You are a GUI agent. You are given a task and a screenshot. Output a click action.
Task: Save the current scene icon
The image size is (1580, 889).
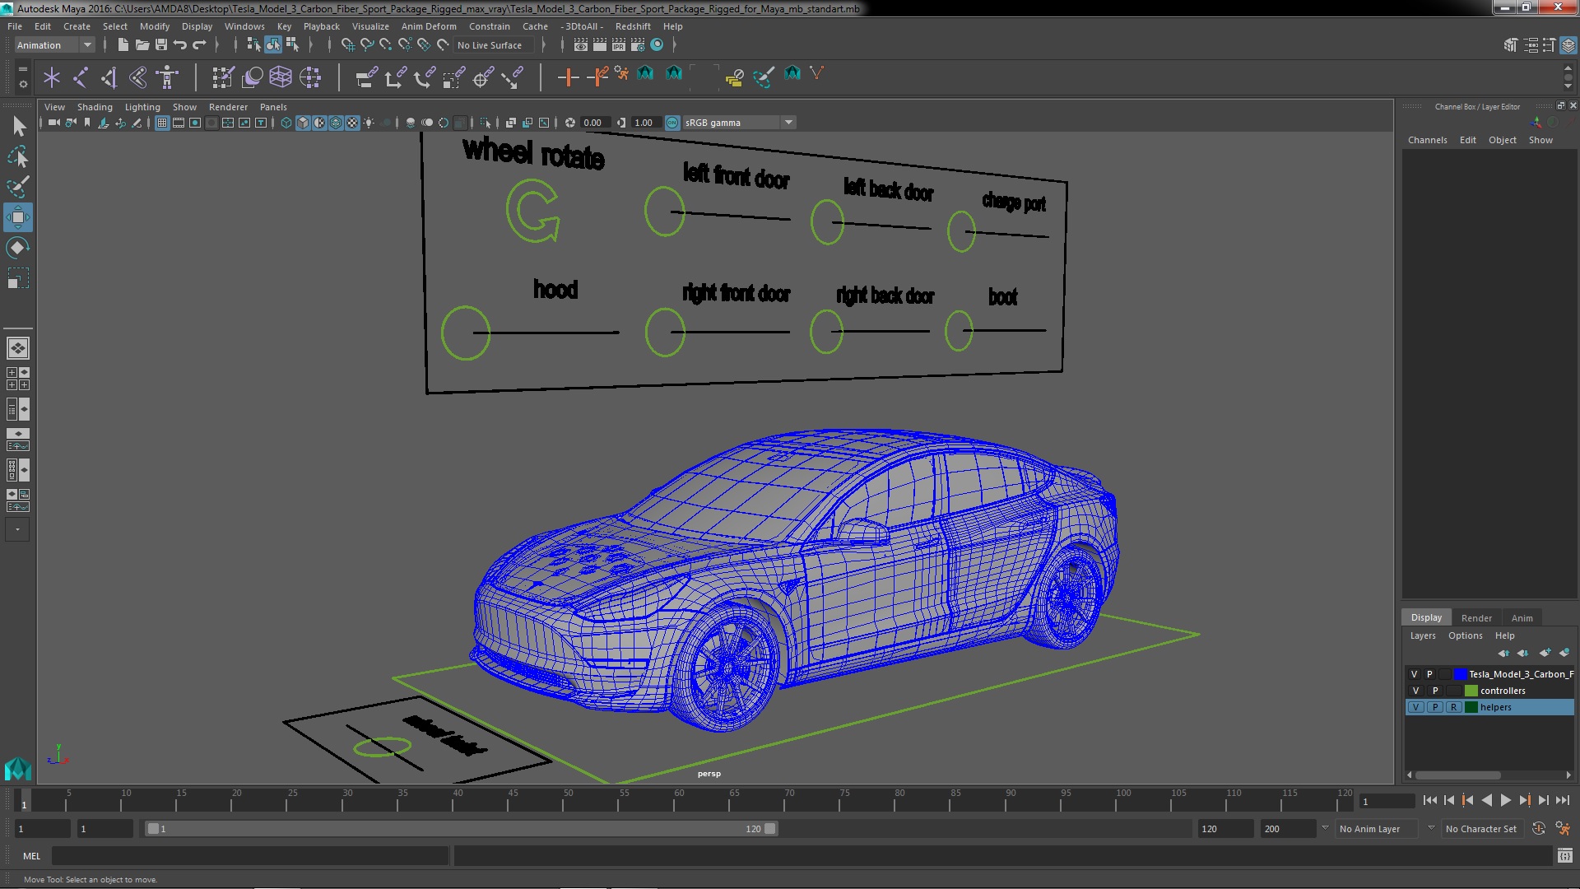(160, 45)
